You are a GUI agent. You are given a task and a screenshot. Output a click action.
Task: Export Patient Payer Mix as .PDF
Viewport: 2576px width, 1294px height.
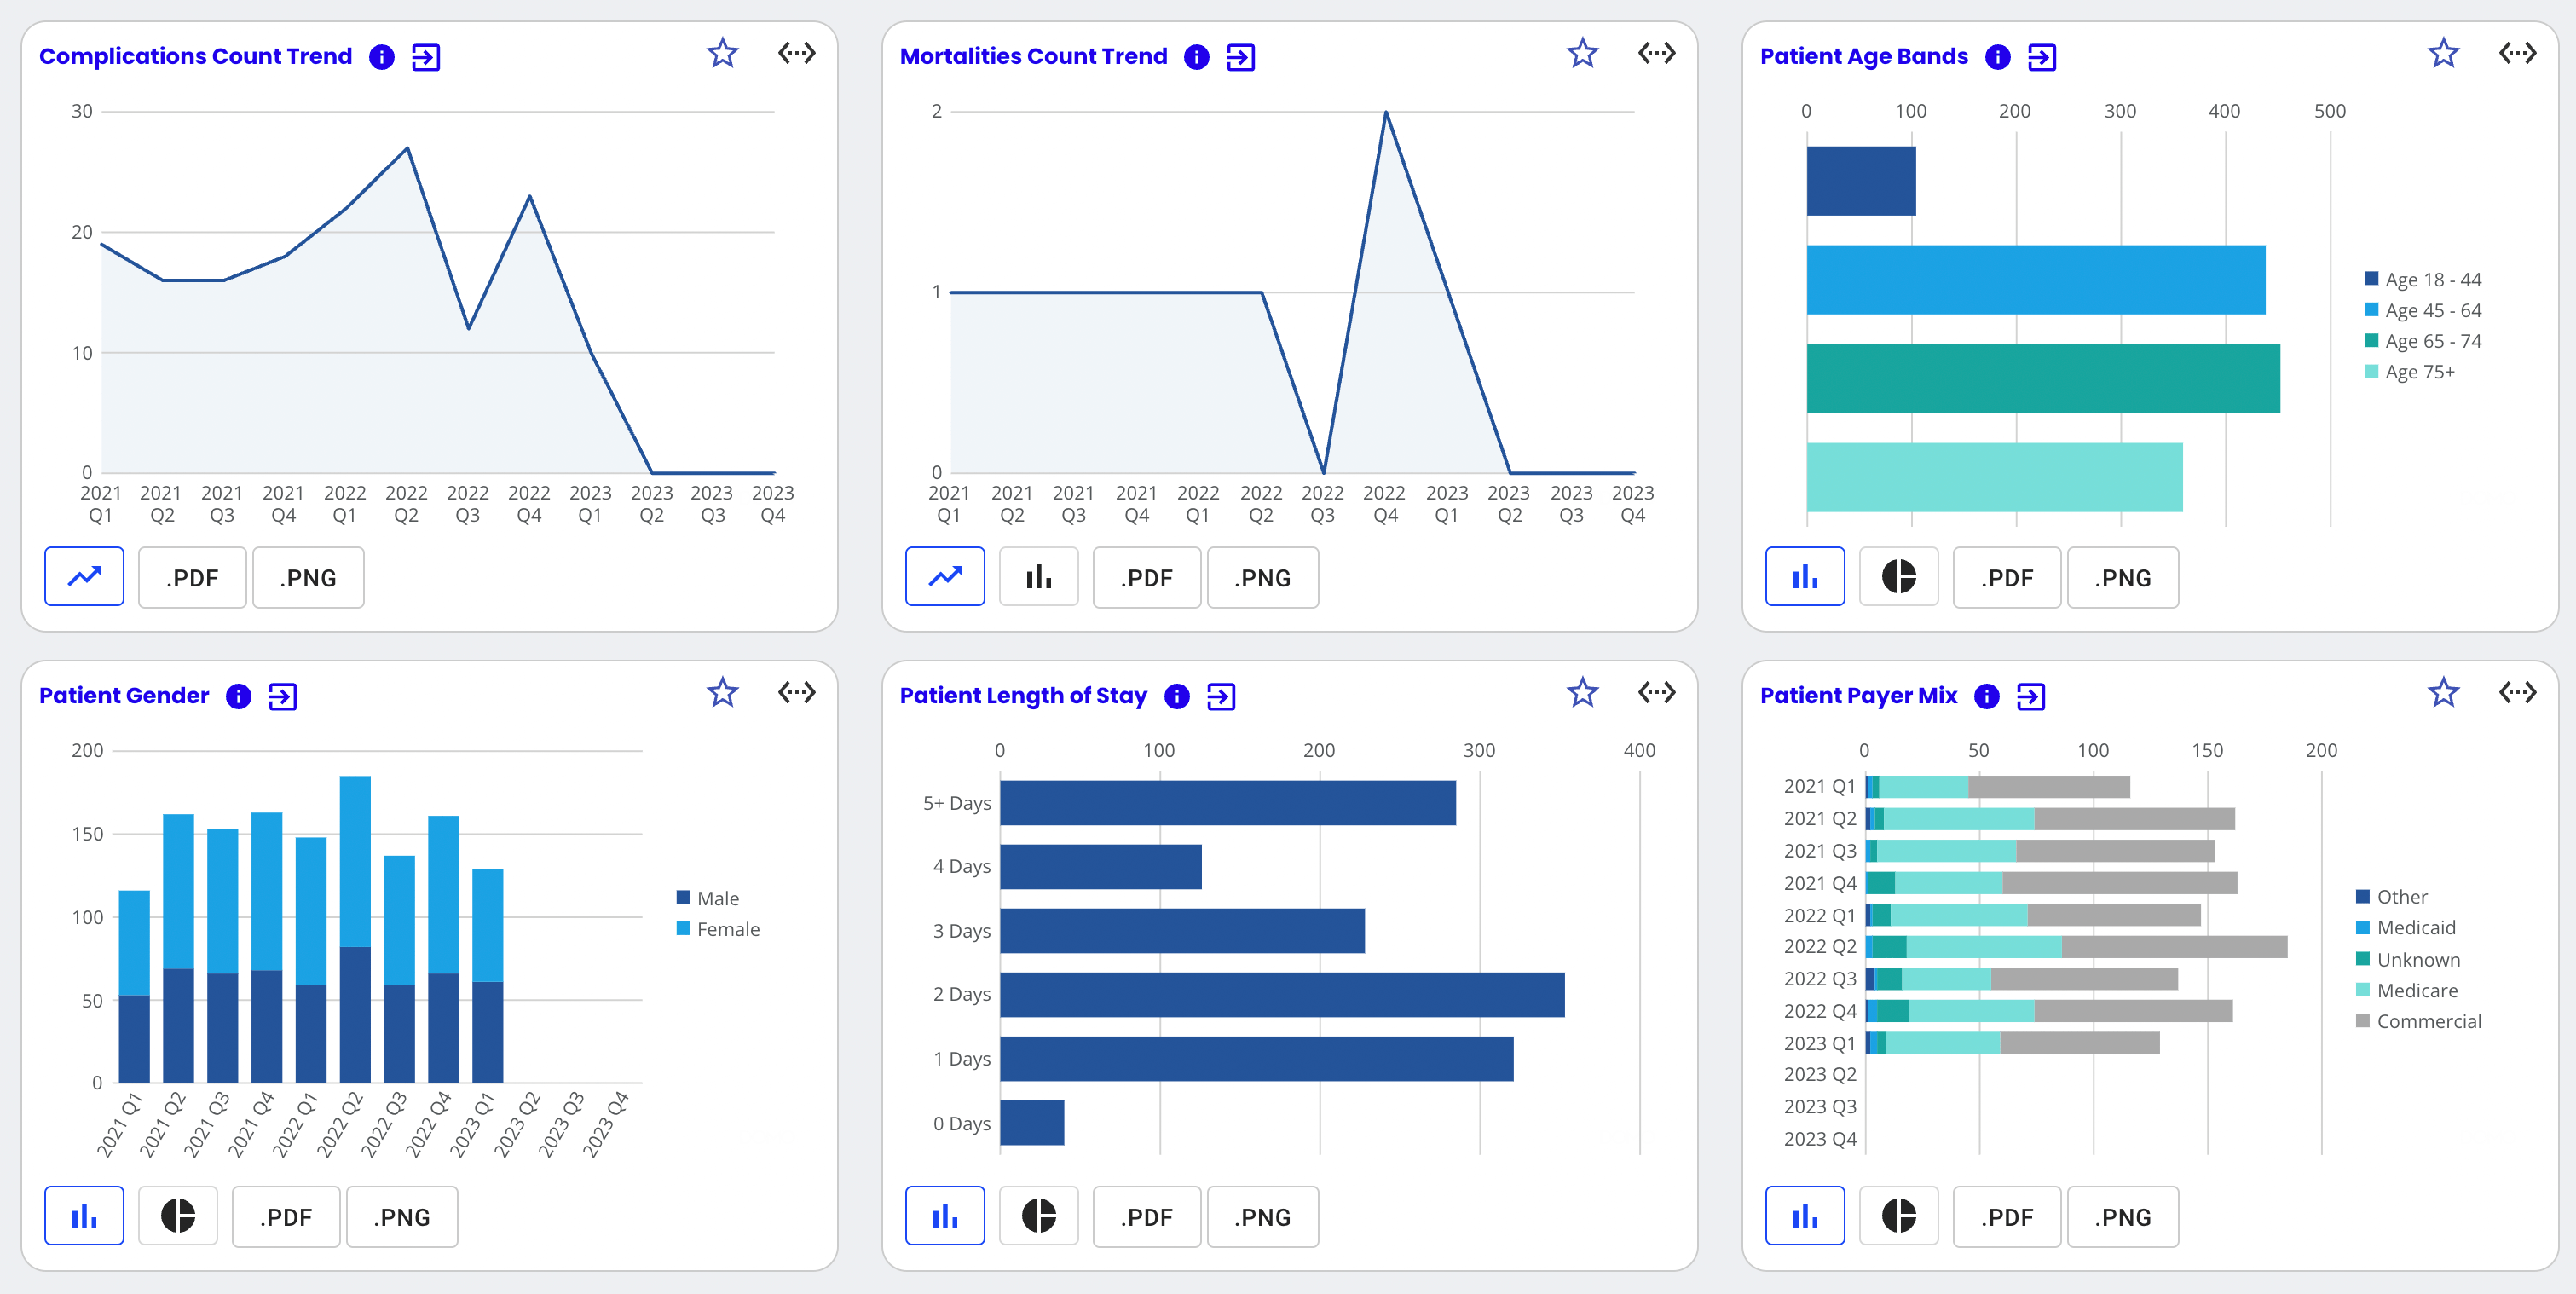coord(2007,1216)
